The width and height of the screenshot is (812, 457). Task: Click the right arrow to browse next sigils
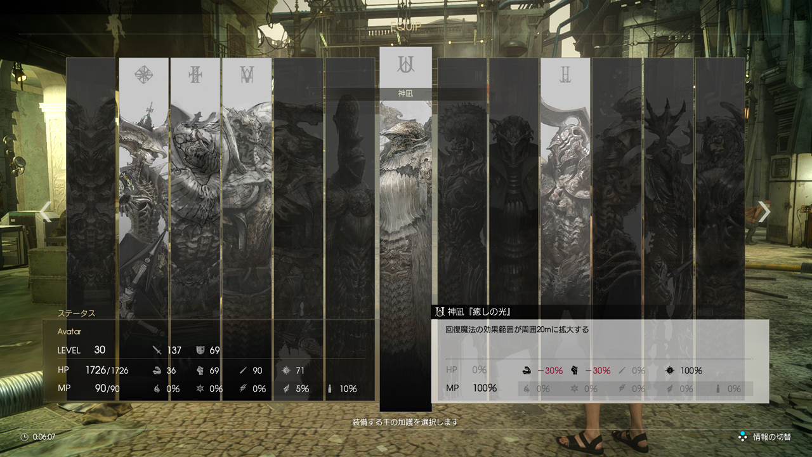point(764,212)
